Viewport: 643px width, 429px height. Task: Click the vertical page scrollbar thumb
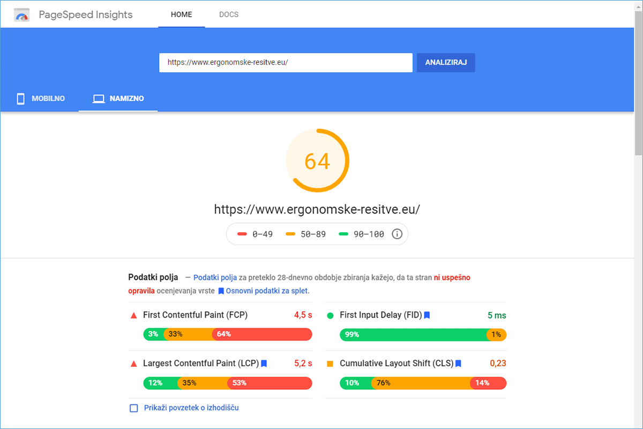(638, 80)
